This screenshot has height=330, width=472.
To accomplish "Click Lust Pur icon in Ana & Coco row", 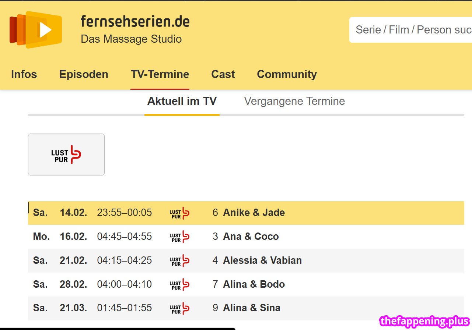I will (x=179, y=237).
